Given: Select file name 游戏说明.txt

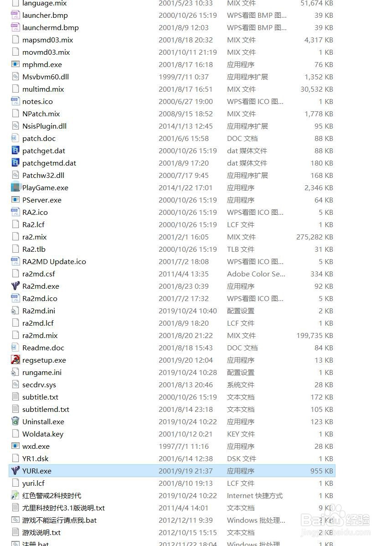Looking at the screenshot, I should pos(41,533).
